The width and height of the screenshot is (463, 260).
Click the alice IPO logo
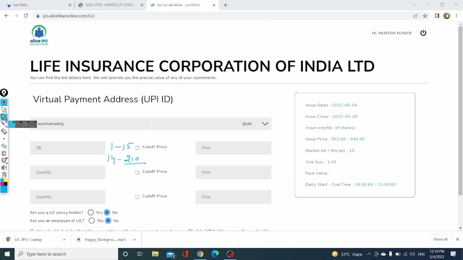[39, 35]
